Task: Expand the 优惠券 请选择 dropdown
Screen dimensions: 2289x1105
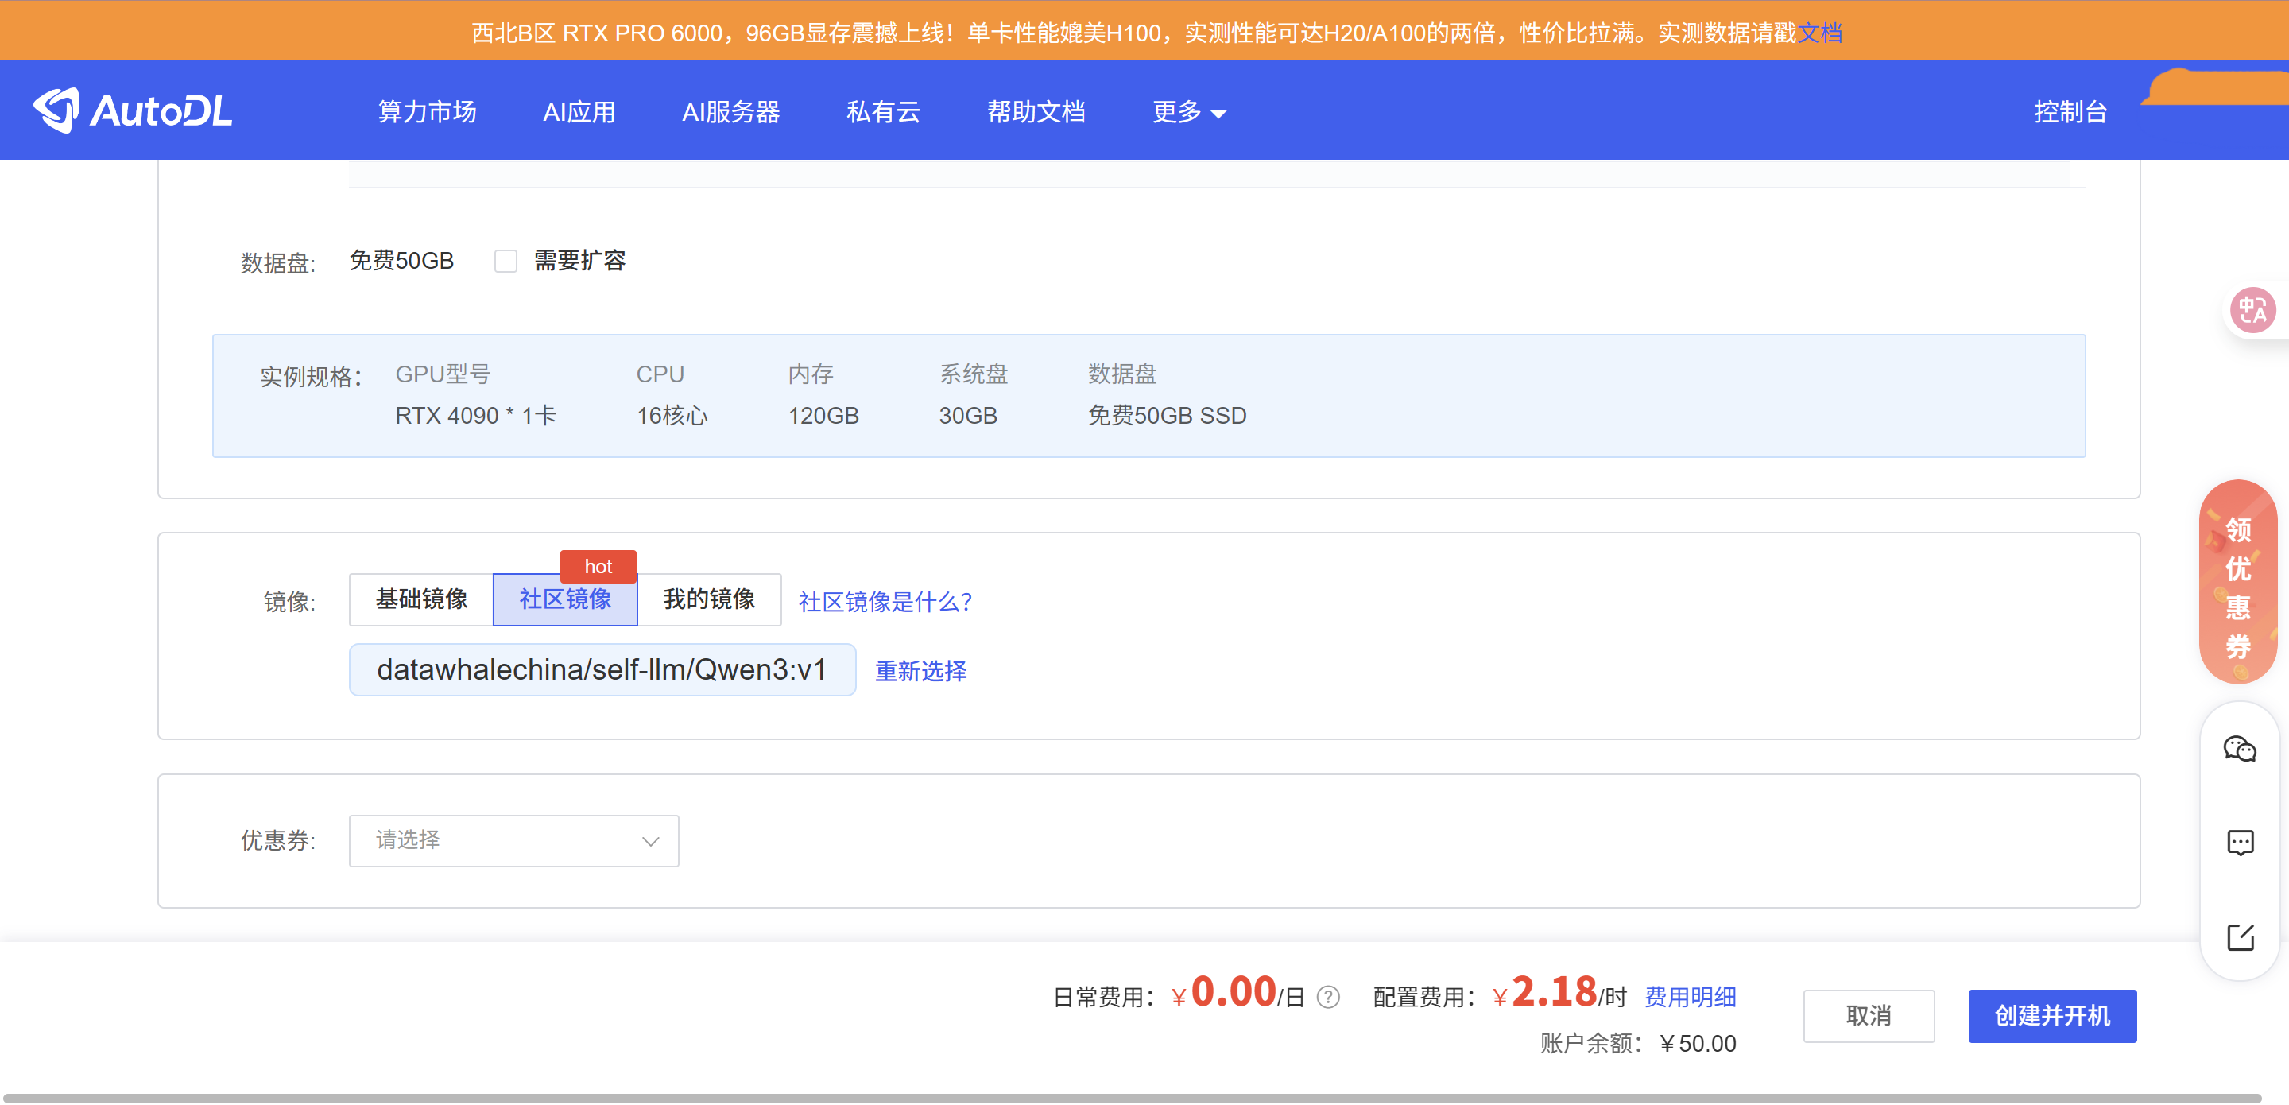Action: point(513,841)
